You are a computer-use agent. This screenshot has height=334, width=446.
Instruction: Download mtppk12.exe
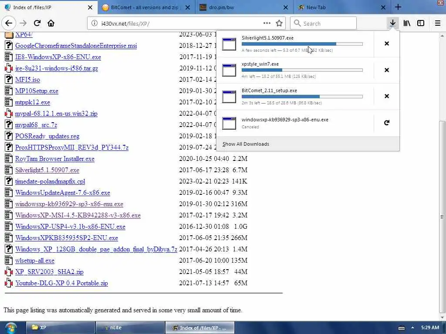tap(32, 102)
